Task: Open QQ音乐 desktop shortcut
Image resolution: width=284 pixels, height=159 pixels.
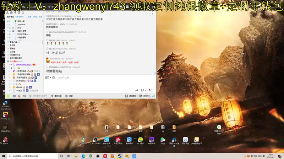Action: [x=140, y=141]
